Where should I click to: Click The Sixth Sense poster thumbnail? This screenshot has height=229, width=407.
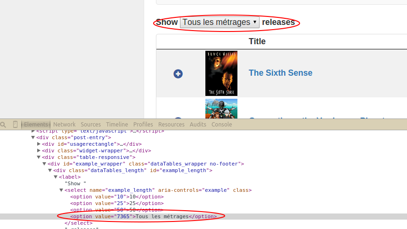coord(221,73)
